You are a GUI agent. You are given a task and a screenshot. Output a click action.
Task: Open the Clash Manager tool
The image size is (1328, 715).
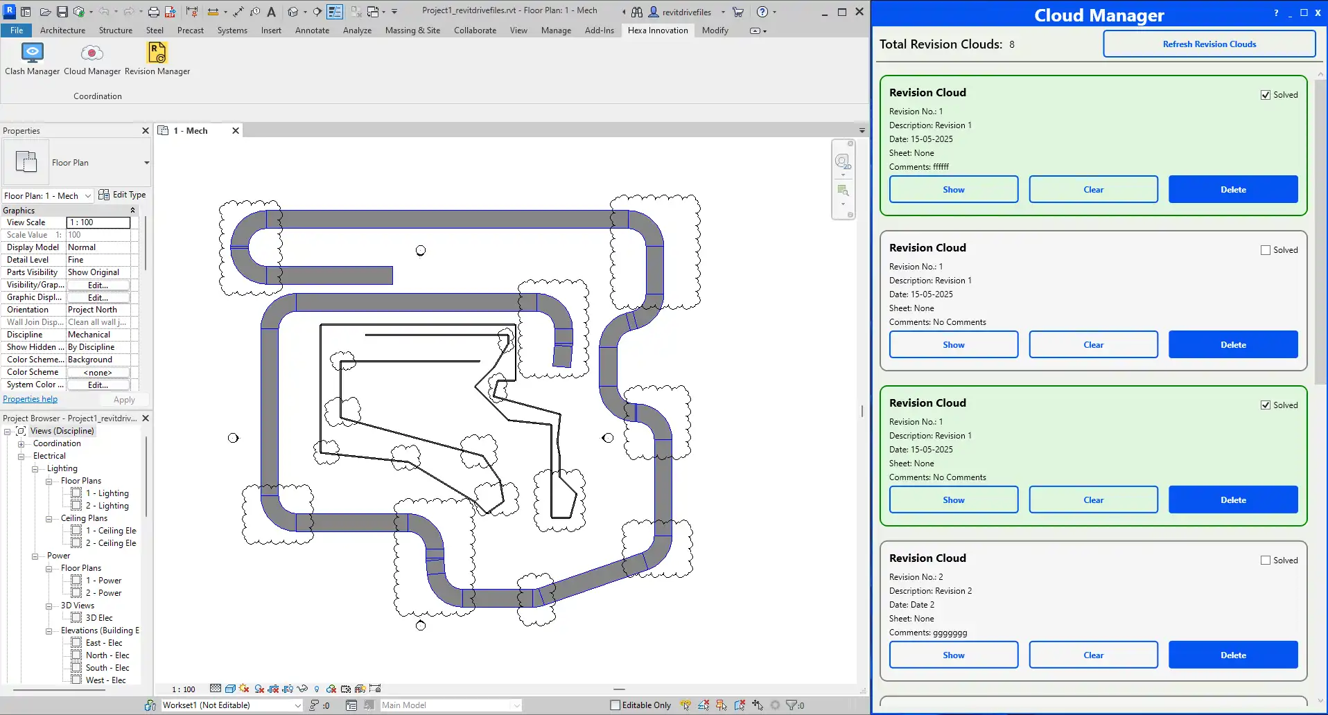[32, 53]
